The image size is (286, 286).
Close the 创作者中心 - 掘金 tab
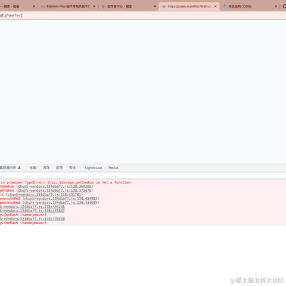tap(155, 7)
